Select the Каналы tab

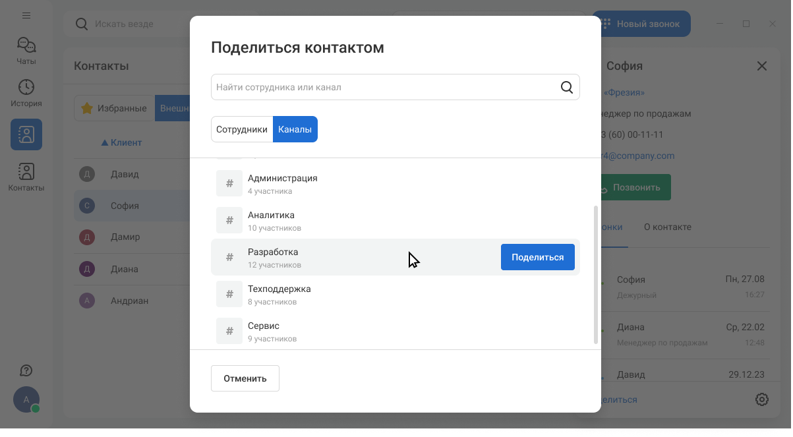[x=295, y=129]
